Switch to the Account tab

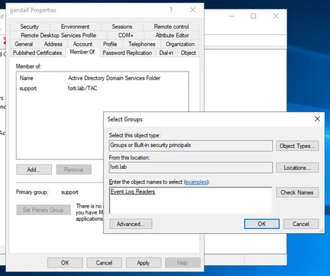[x=83, y=44]
